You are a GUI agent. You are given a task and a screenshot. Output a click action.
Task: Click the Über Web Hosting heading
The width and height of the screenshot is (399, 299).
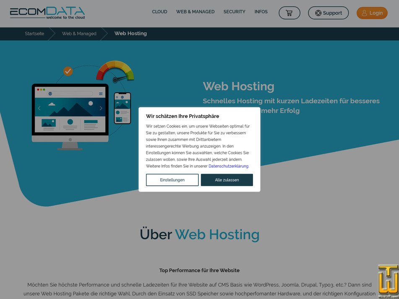200,234
